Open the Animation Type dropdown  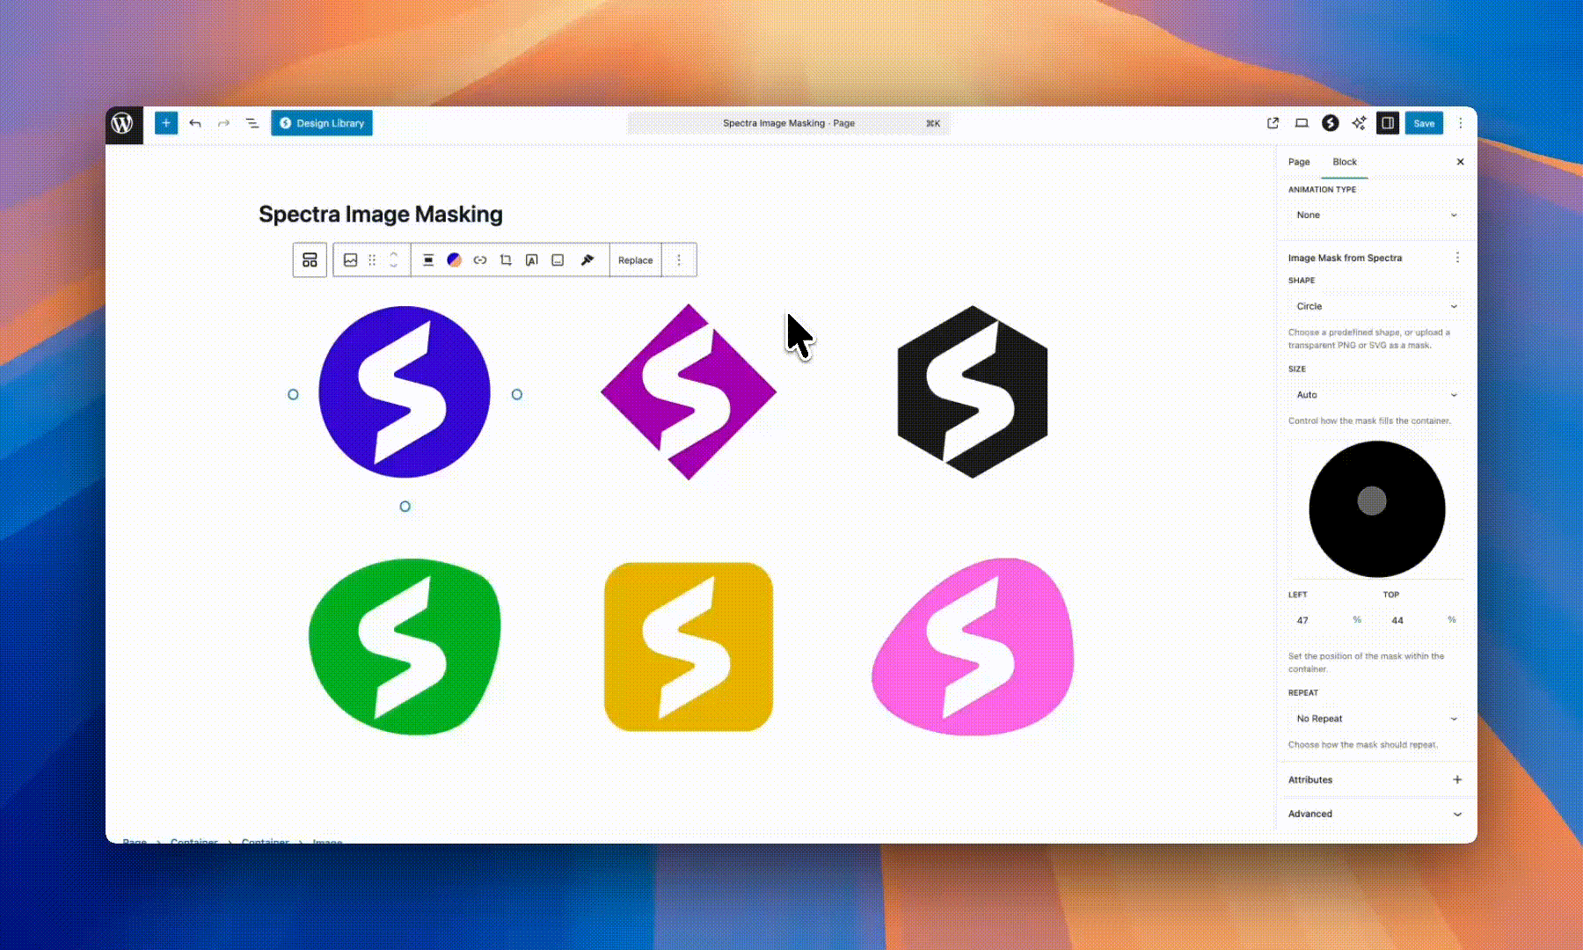[x=1375, y=215]
